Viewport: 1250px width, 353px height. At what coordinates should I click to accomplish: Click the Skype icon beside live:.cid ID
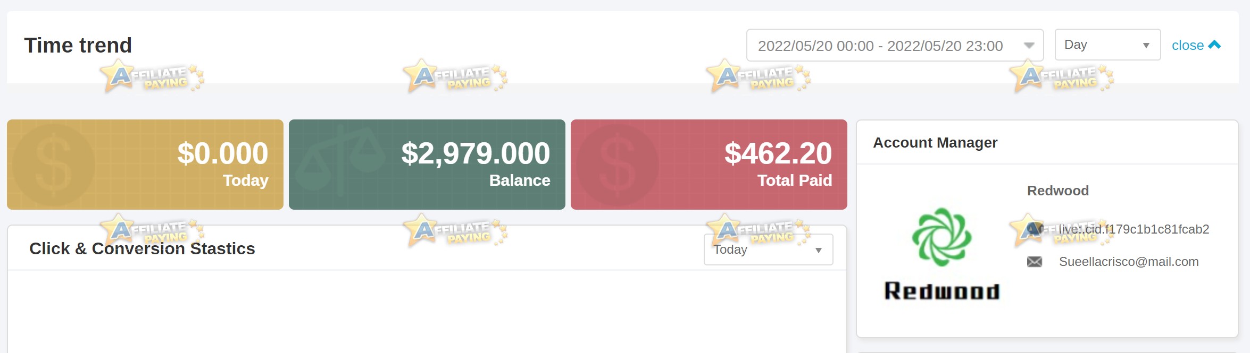(x=1034, y=229)
